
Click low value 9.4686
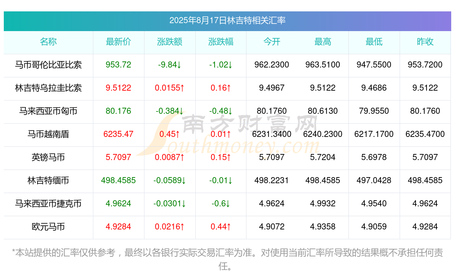[374, 88]
